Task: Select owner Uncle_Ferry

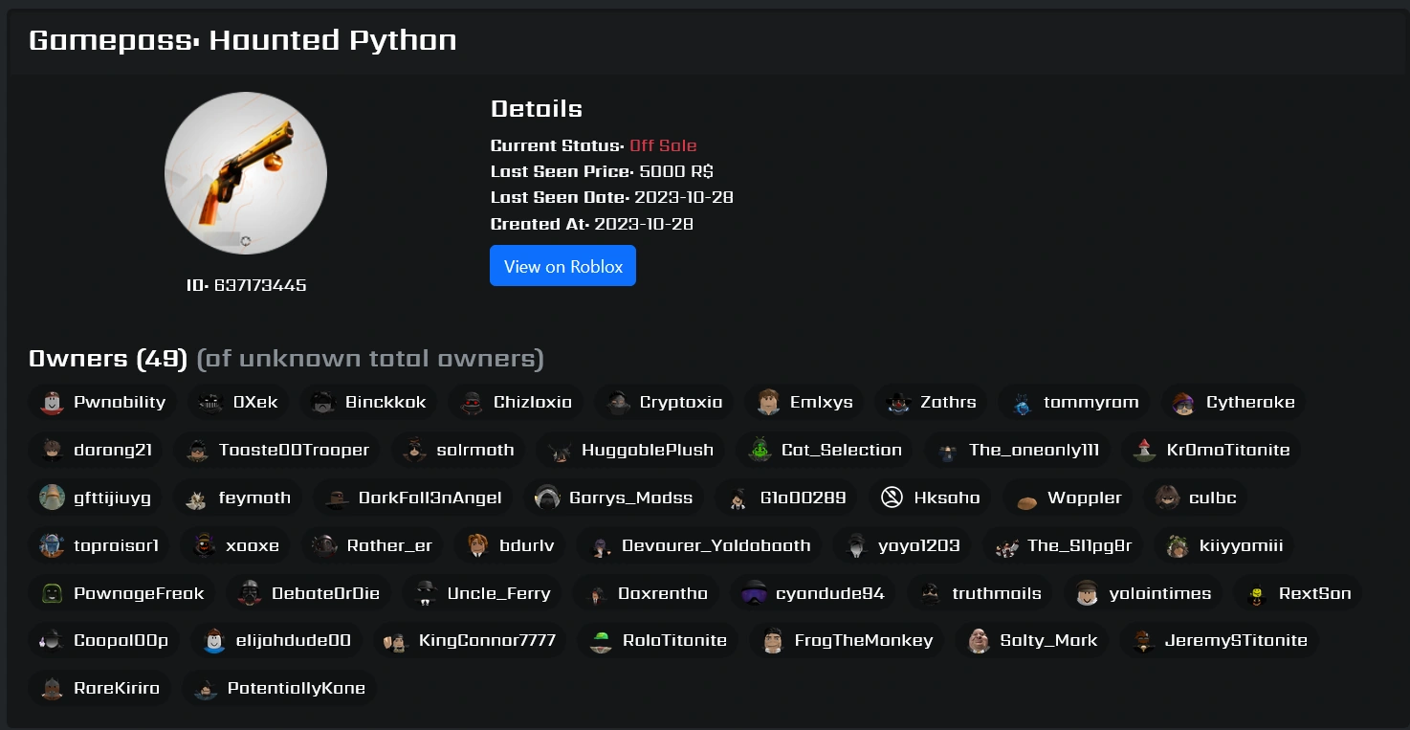Action: point(481,593)
